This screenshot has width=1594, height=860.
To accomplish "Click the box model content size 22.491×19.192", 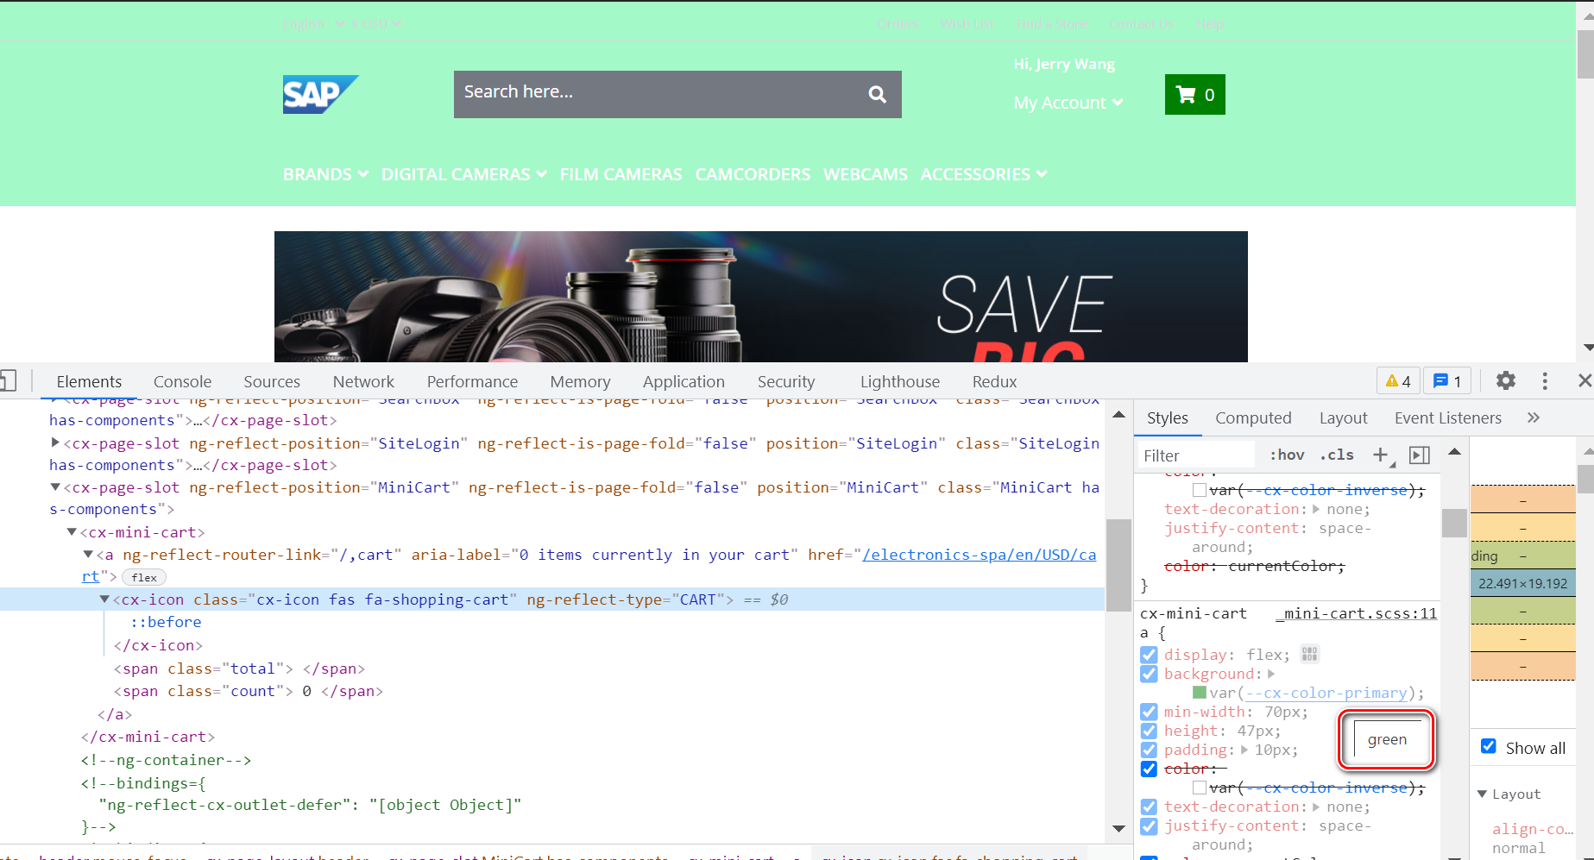I will click(x=1522, y=583).
